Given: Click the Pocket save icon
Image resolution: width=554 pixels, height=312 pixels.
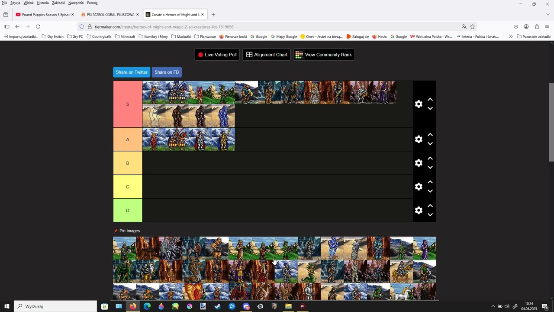Looking at the screenshot, I should (x=516, y=26).
